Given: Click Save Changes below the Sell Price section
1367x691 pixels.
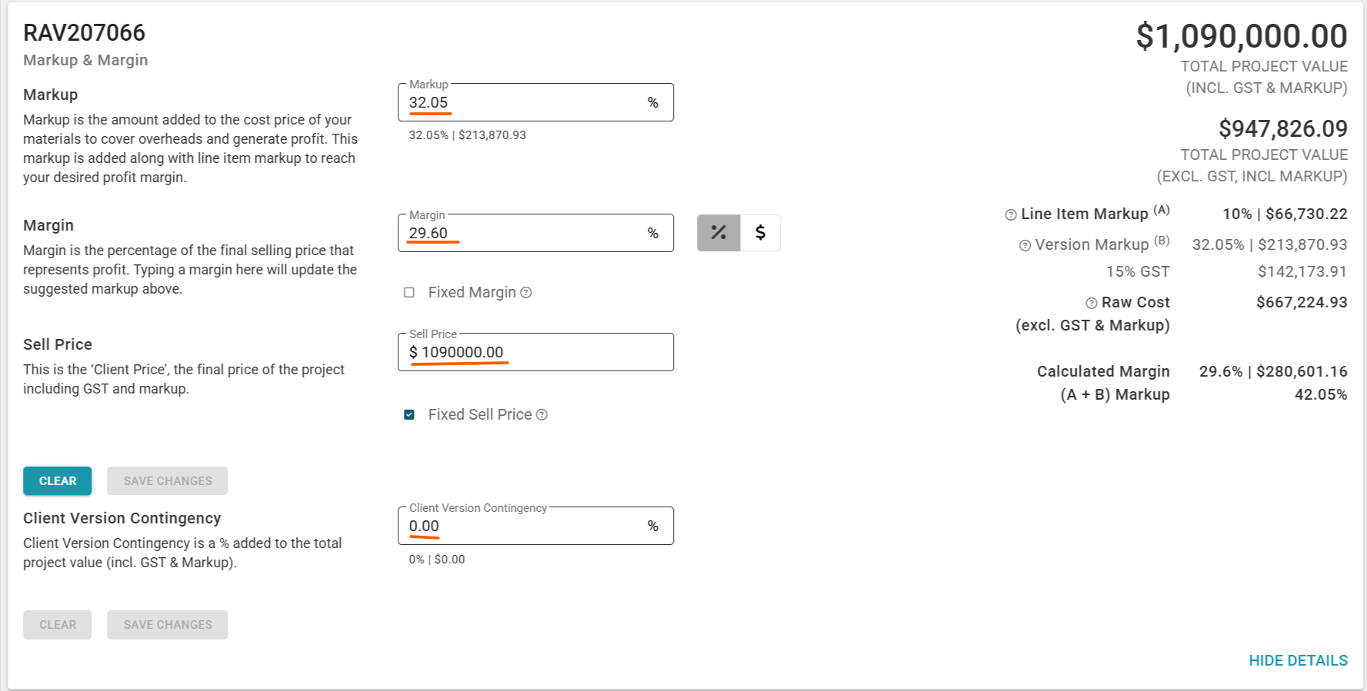Looking at the screenshot, I should click(167, 481).
